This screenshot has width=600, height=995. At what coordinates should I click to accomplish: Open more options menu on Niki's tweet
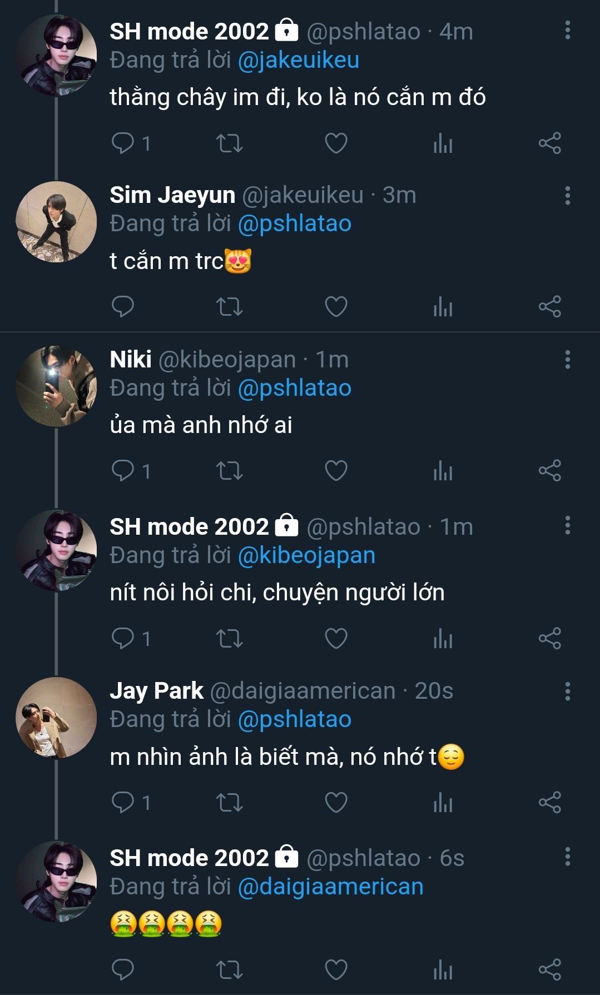click(567, 360)
